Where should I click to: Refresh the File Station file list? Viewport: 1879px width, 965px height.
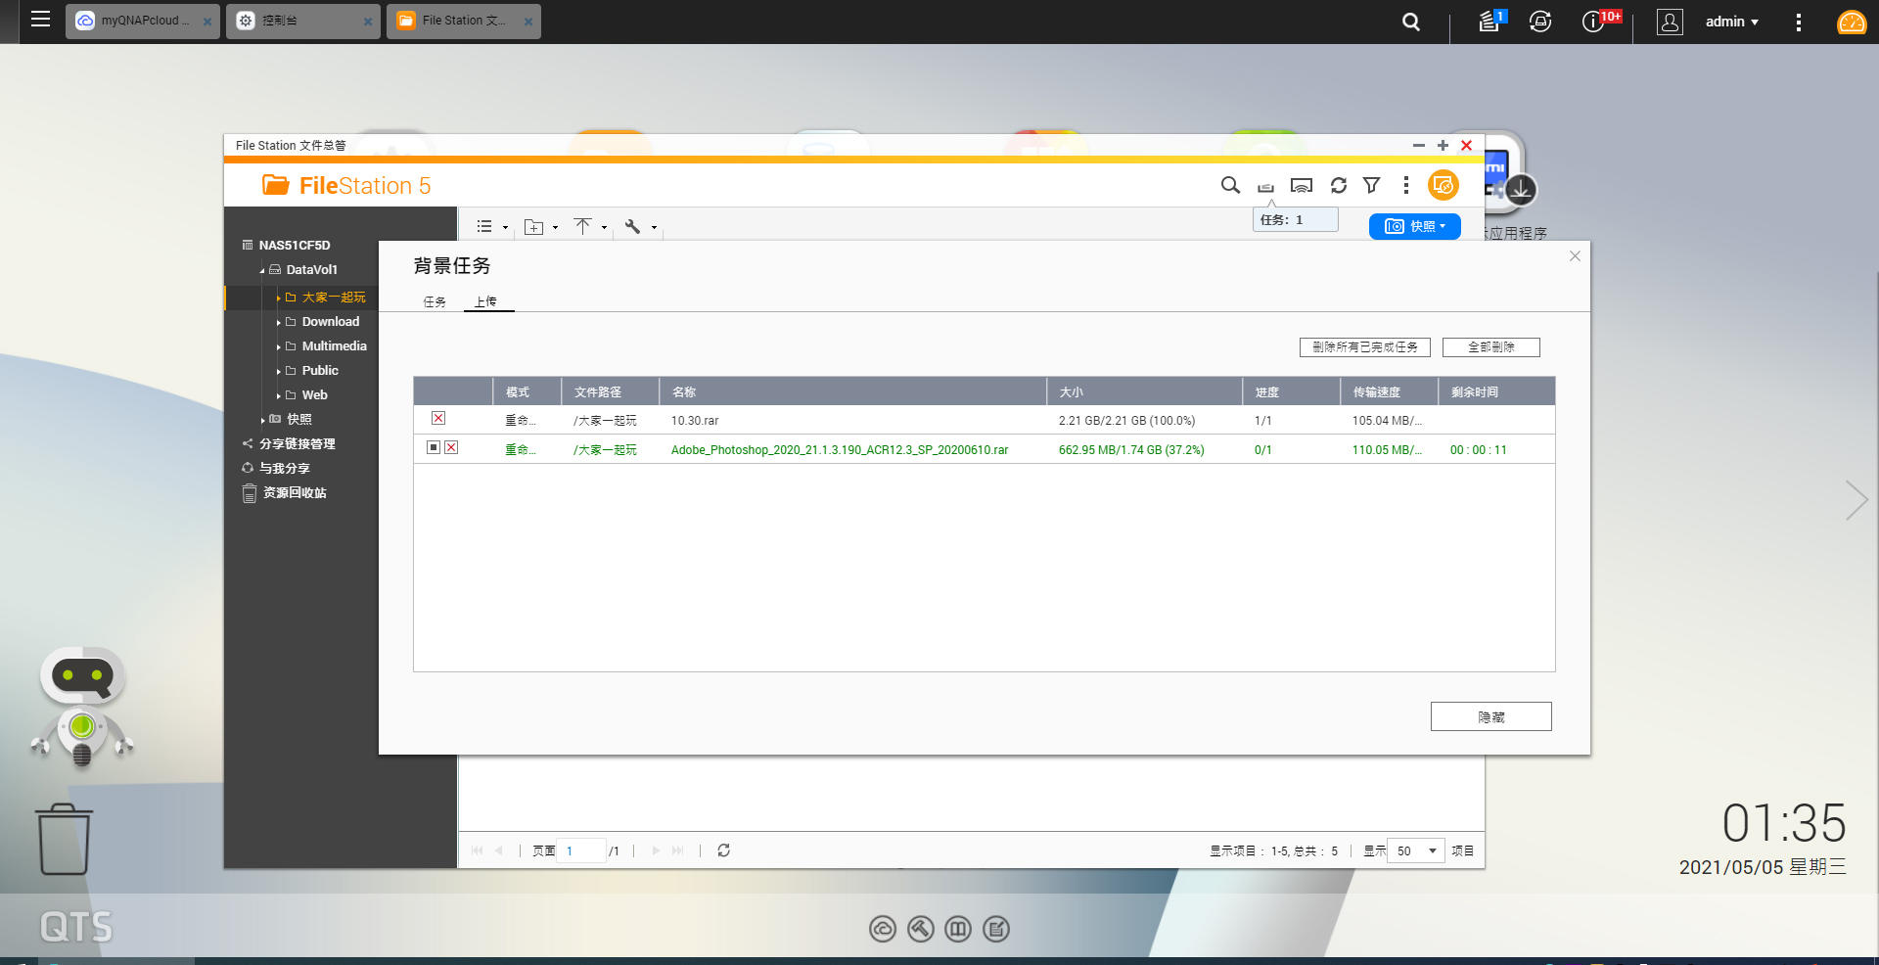pos(1338,185)
